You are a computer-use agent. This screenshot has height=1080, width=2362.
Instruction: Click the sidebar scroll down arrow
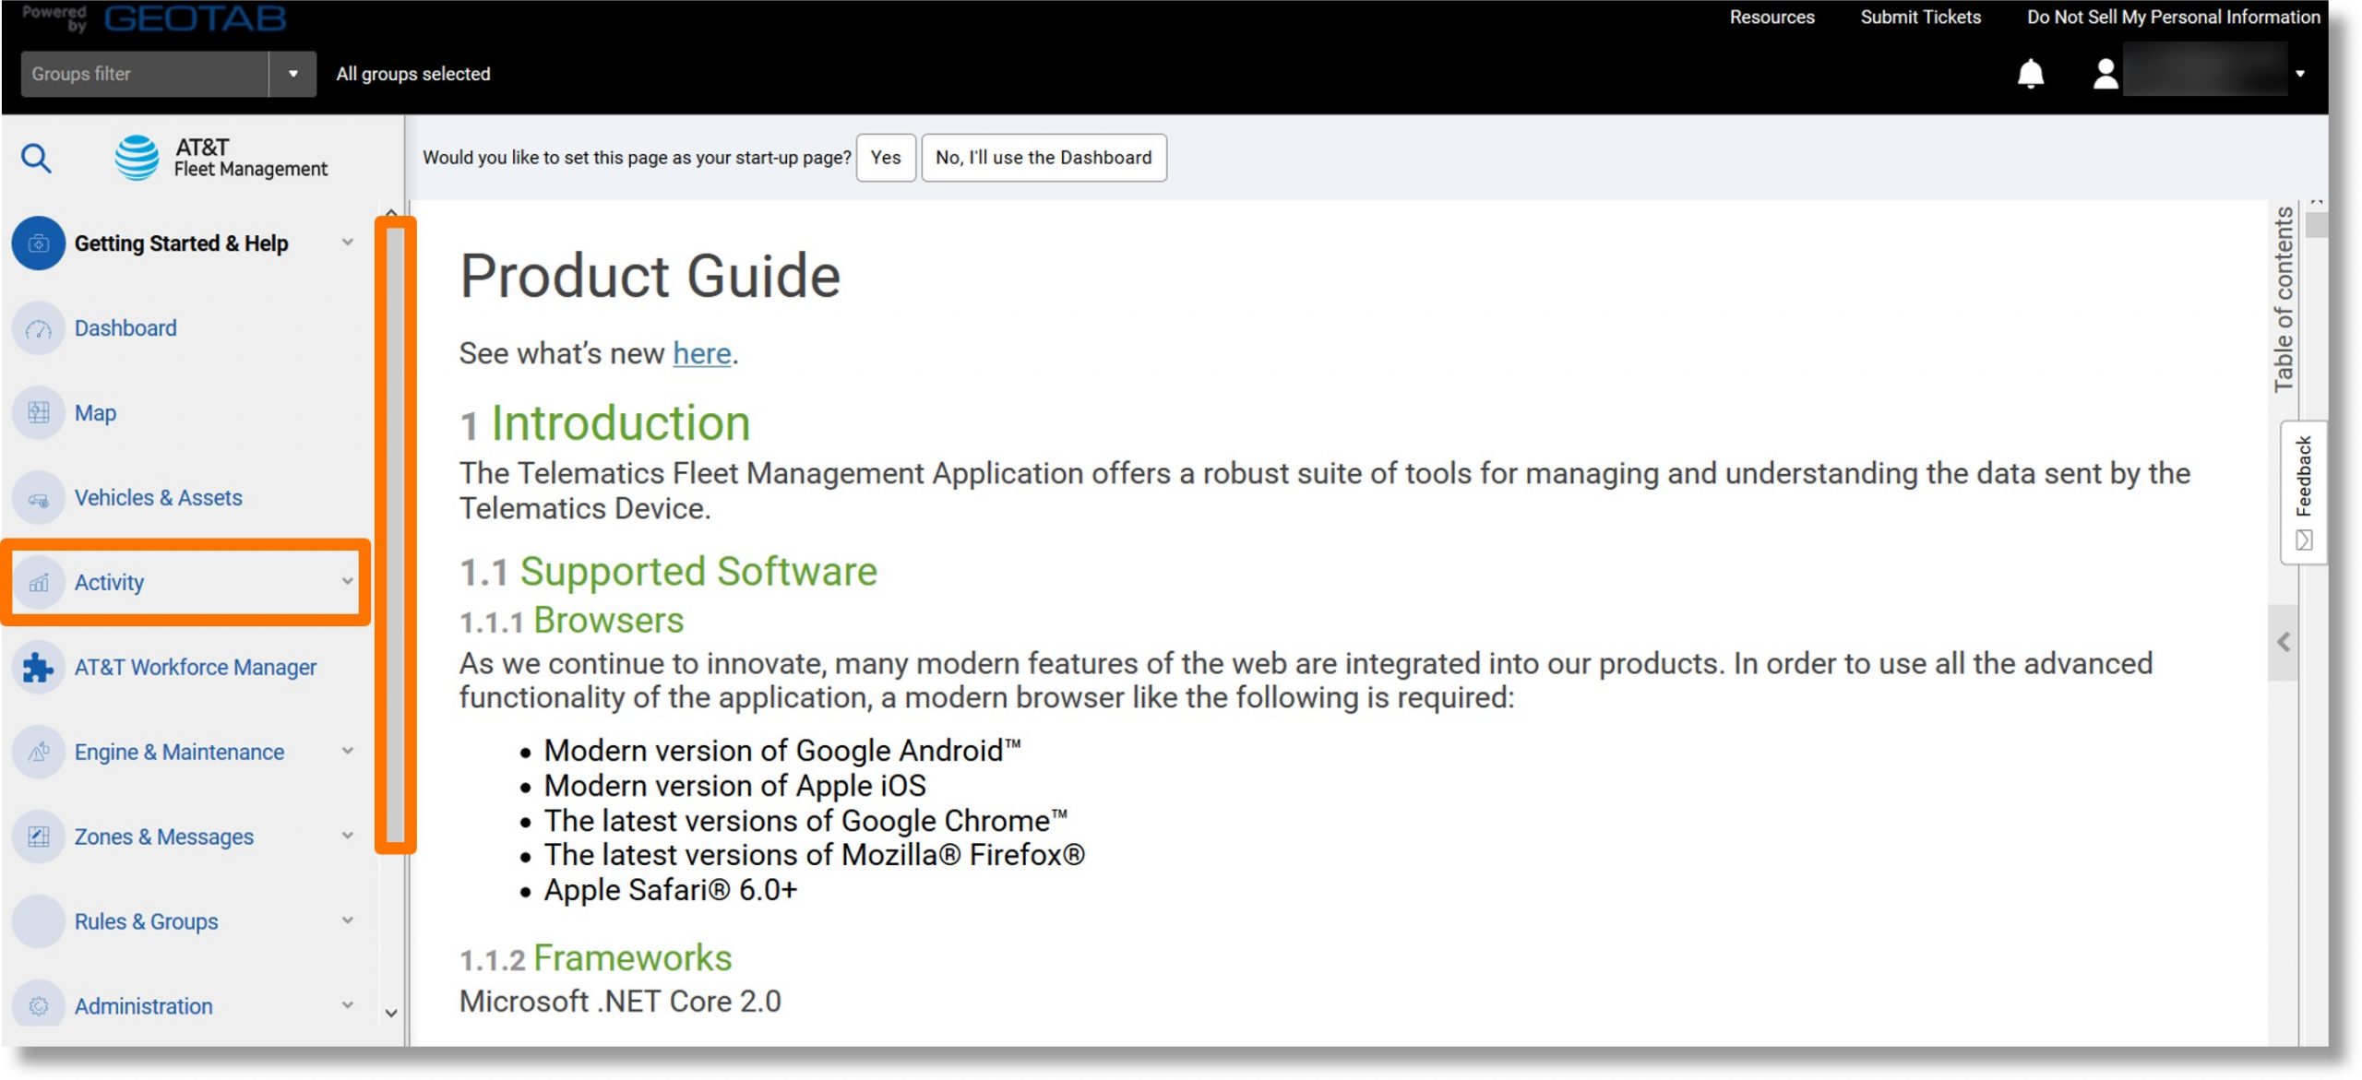(x=391, y=1014)
